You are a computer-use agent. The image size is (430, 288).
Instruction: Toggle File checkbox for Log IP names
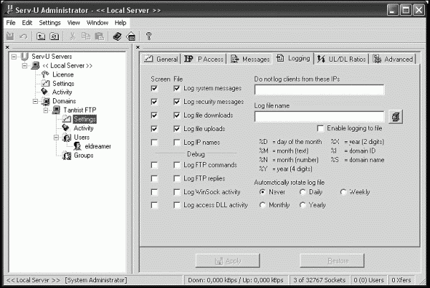[177, 143]
